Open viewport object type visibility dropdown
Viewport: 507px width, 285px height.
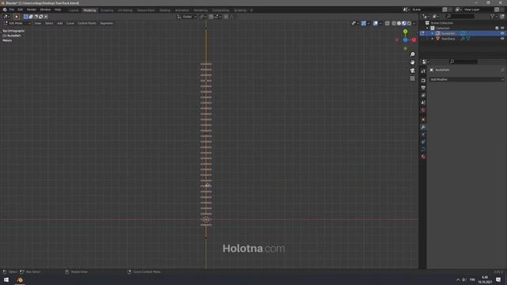click(355, 23)
